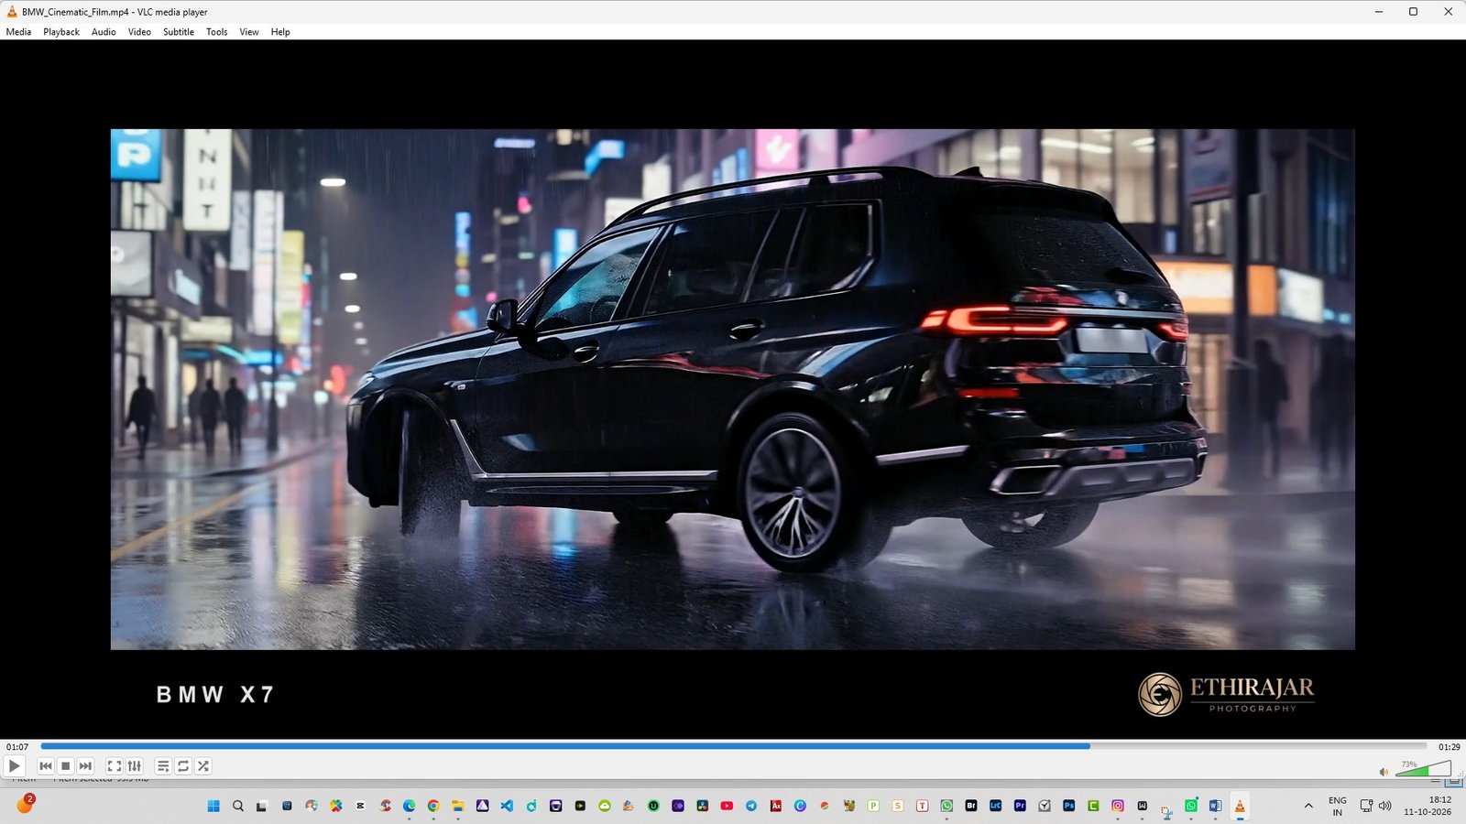This screenshot has height=824, width=1466.
Task: Mute audio via the speaker icon
Action: pos(1384,772)
